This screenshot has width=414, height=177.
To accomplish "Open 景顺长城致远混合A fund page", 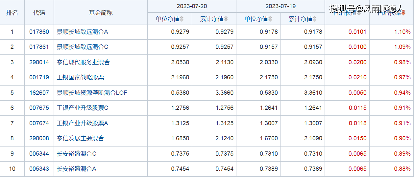I will [83, 32].
